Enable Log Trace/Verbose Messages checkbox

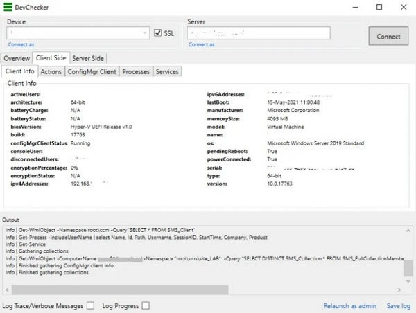pos(90,305)
